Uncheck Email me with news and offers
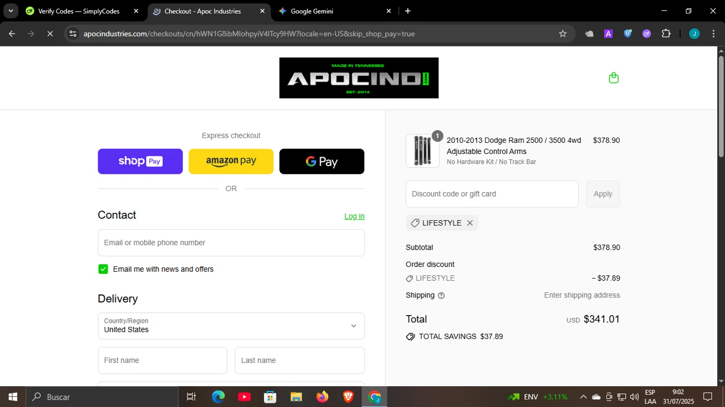 click(x=103, y=269)
